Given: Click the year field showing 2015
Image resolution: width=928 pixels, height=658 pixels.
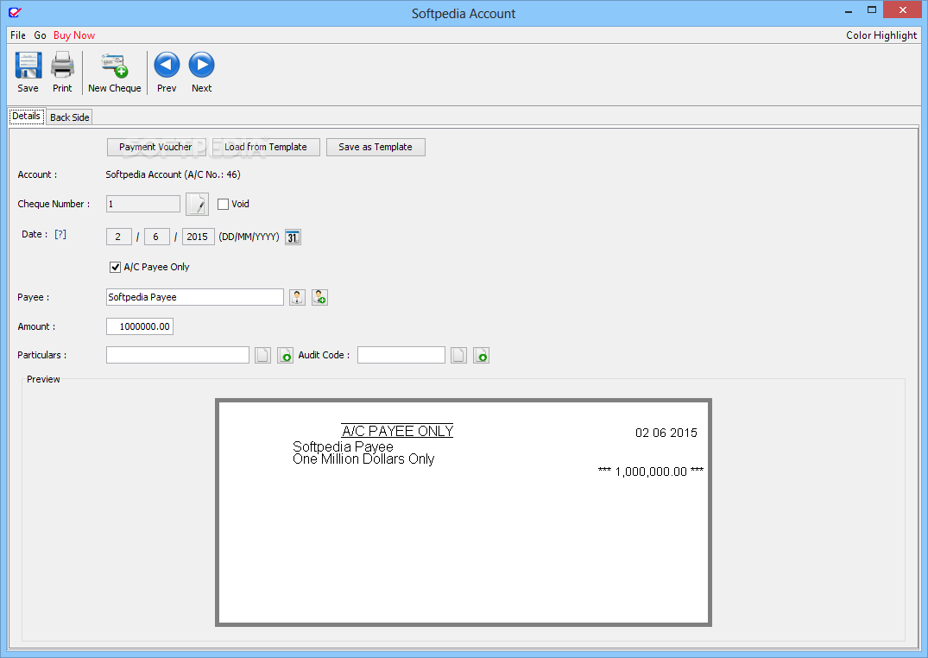Looking at the screenshot, I should 199,237.
